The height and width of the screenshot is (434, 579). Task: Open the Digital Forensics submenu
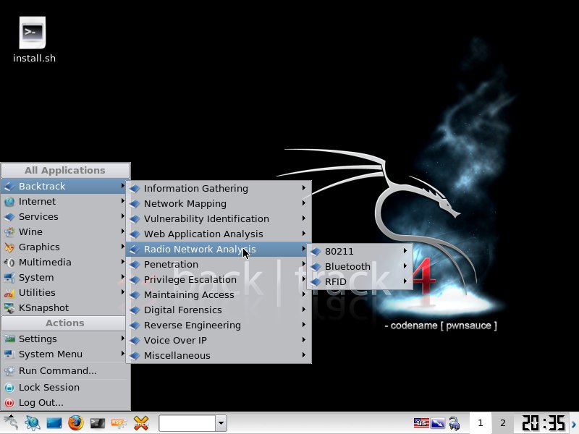219,310
